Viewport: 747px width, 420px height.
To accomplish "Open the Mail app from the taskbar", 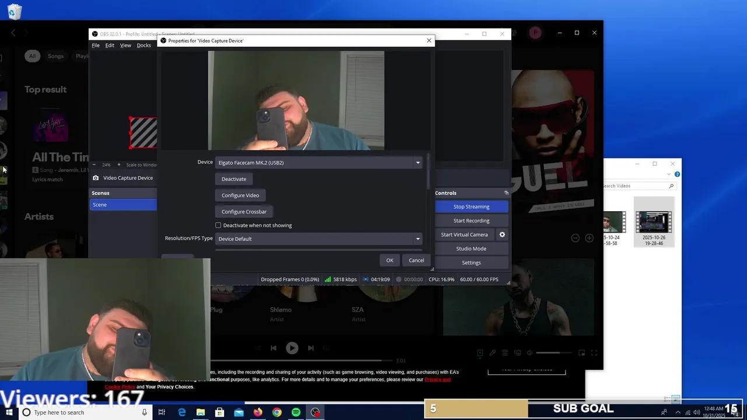I will pos(239,412).
